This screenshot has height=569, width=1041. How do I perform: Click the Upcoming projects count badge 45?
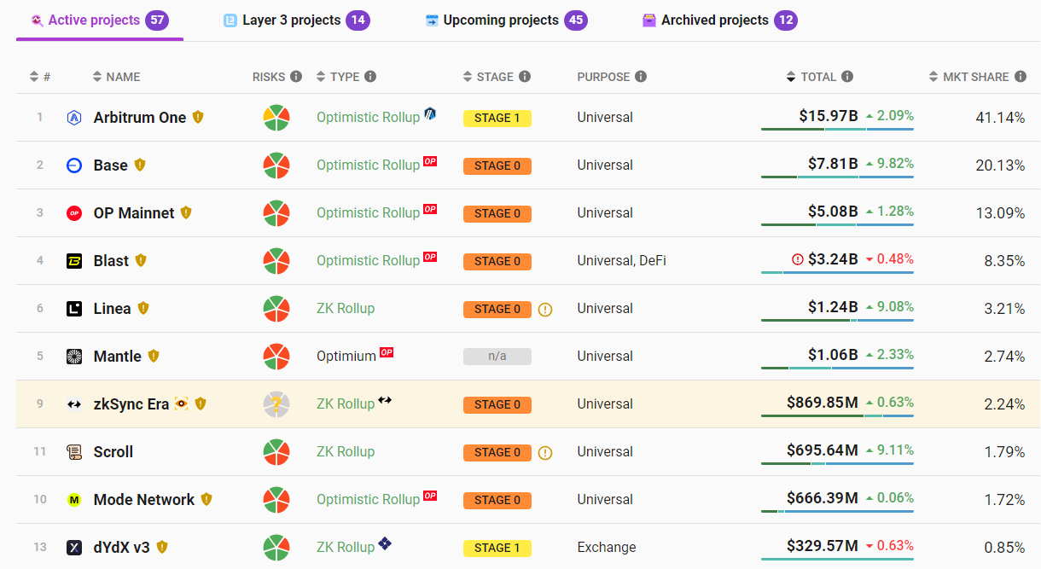pos(576,20)
